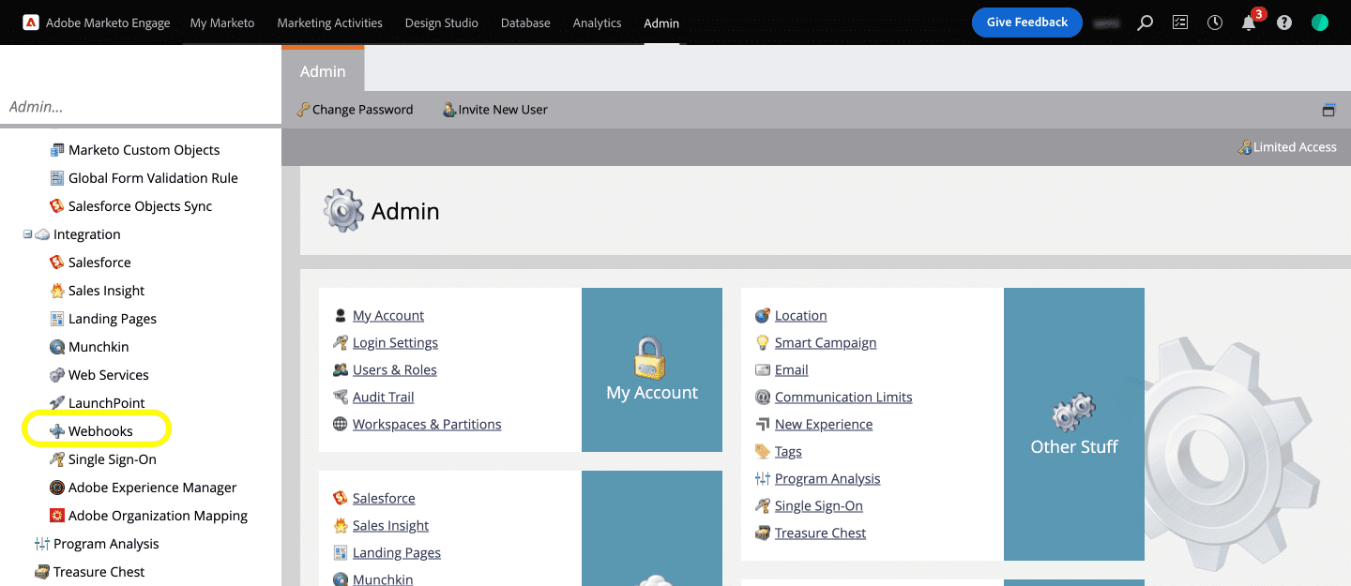The height and width of the screenshot is (586, 1351).
Task: Open the search magnifier icon
Action: 1145,23
